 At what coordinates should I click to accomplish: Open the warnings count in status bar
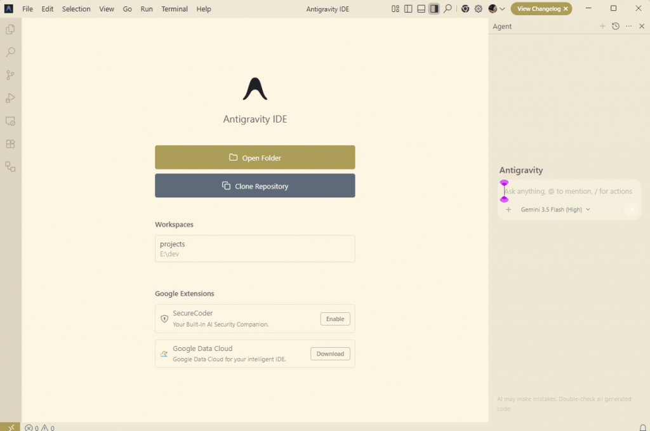click(48, 428)
